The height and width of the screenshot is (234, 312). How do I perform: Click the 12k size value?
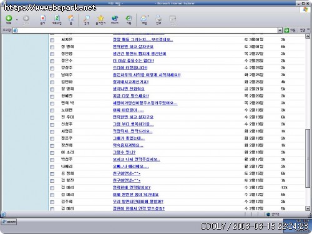(x=284, y=188)
